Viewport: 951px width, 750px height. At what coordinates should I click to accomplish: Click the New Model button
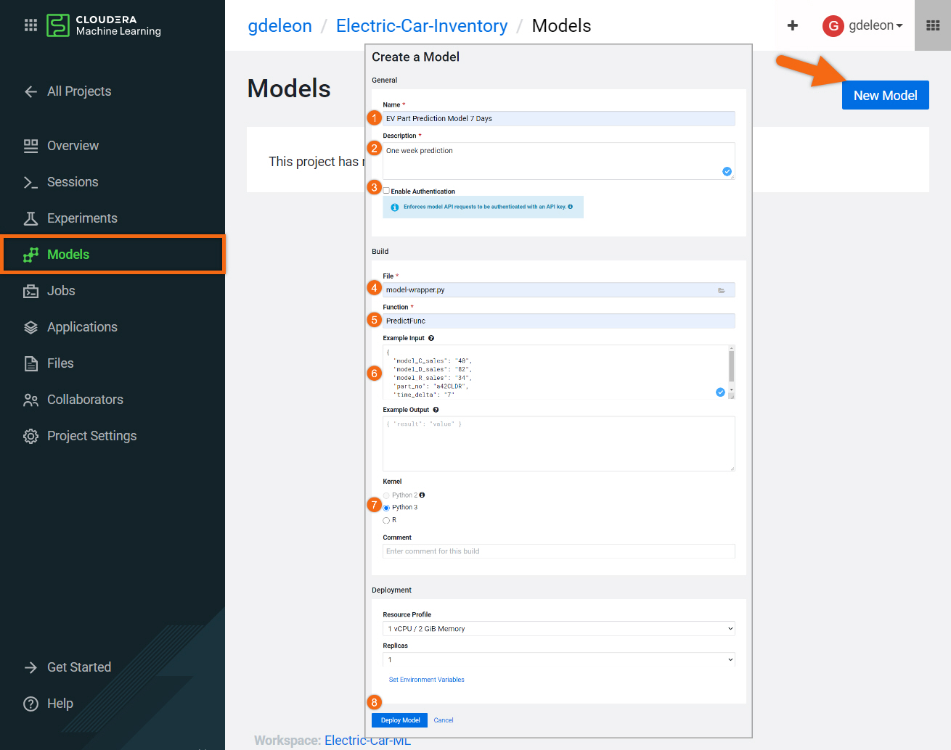coord(885,95)
